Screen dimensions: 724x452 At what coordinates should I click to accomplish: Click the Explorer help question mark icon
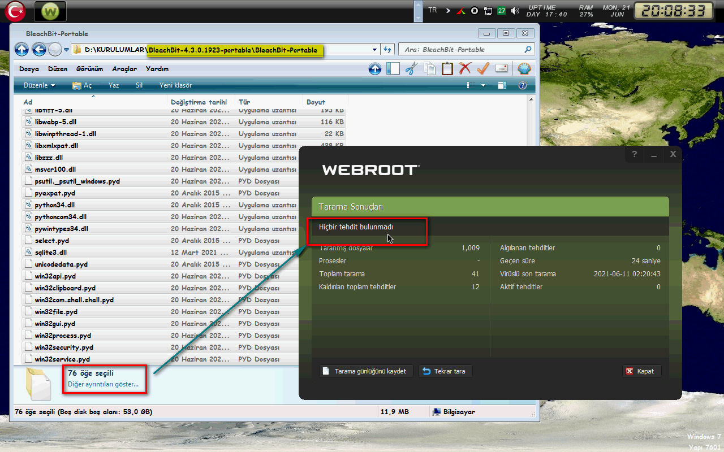[x=523, y=85]
